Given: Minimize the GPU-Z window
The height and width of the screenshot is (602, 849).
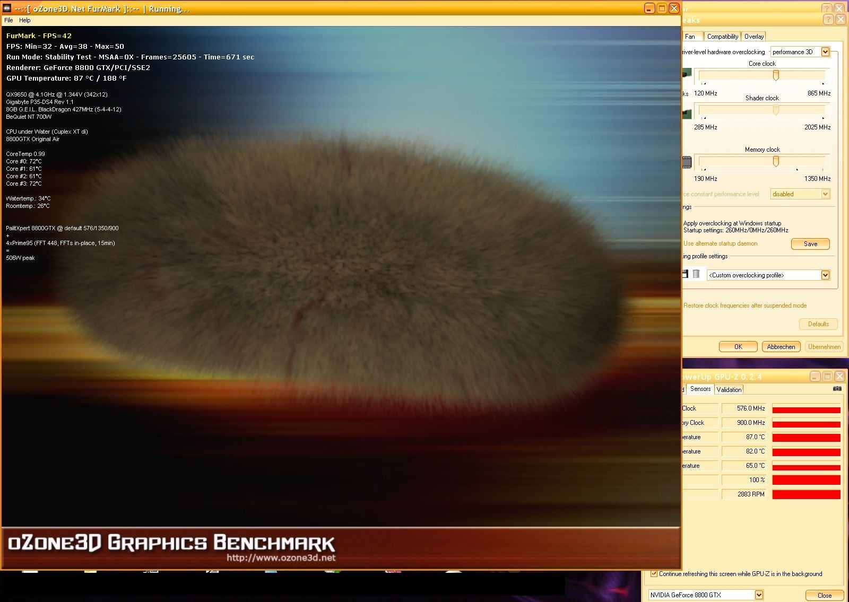Looking at the screenshot, I should coord(816,377).
